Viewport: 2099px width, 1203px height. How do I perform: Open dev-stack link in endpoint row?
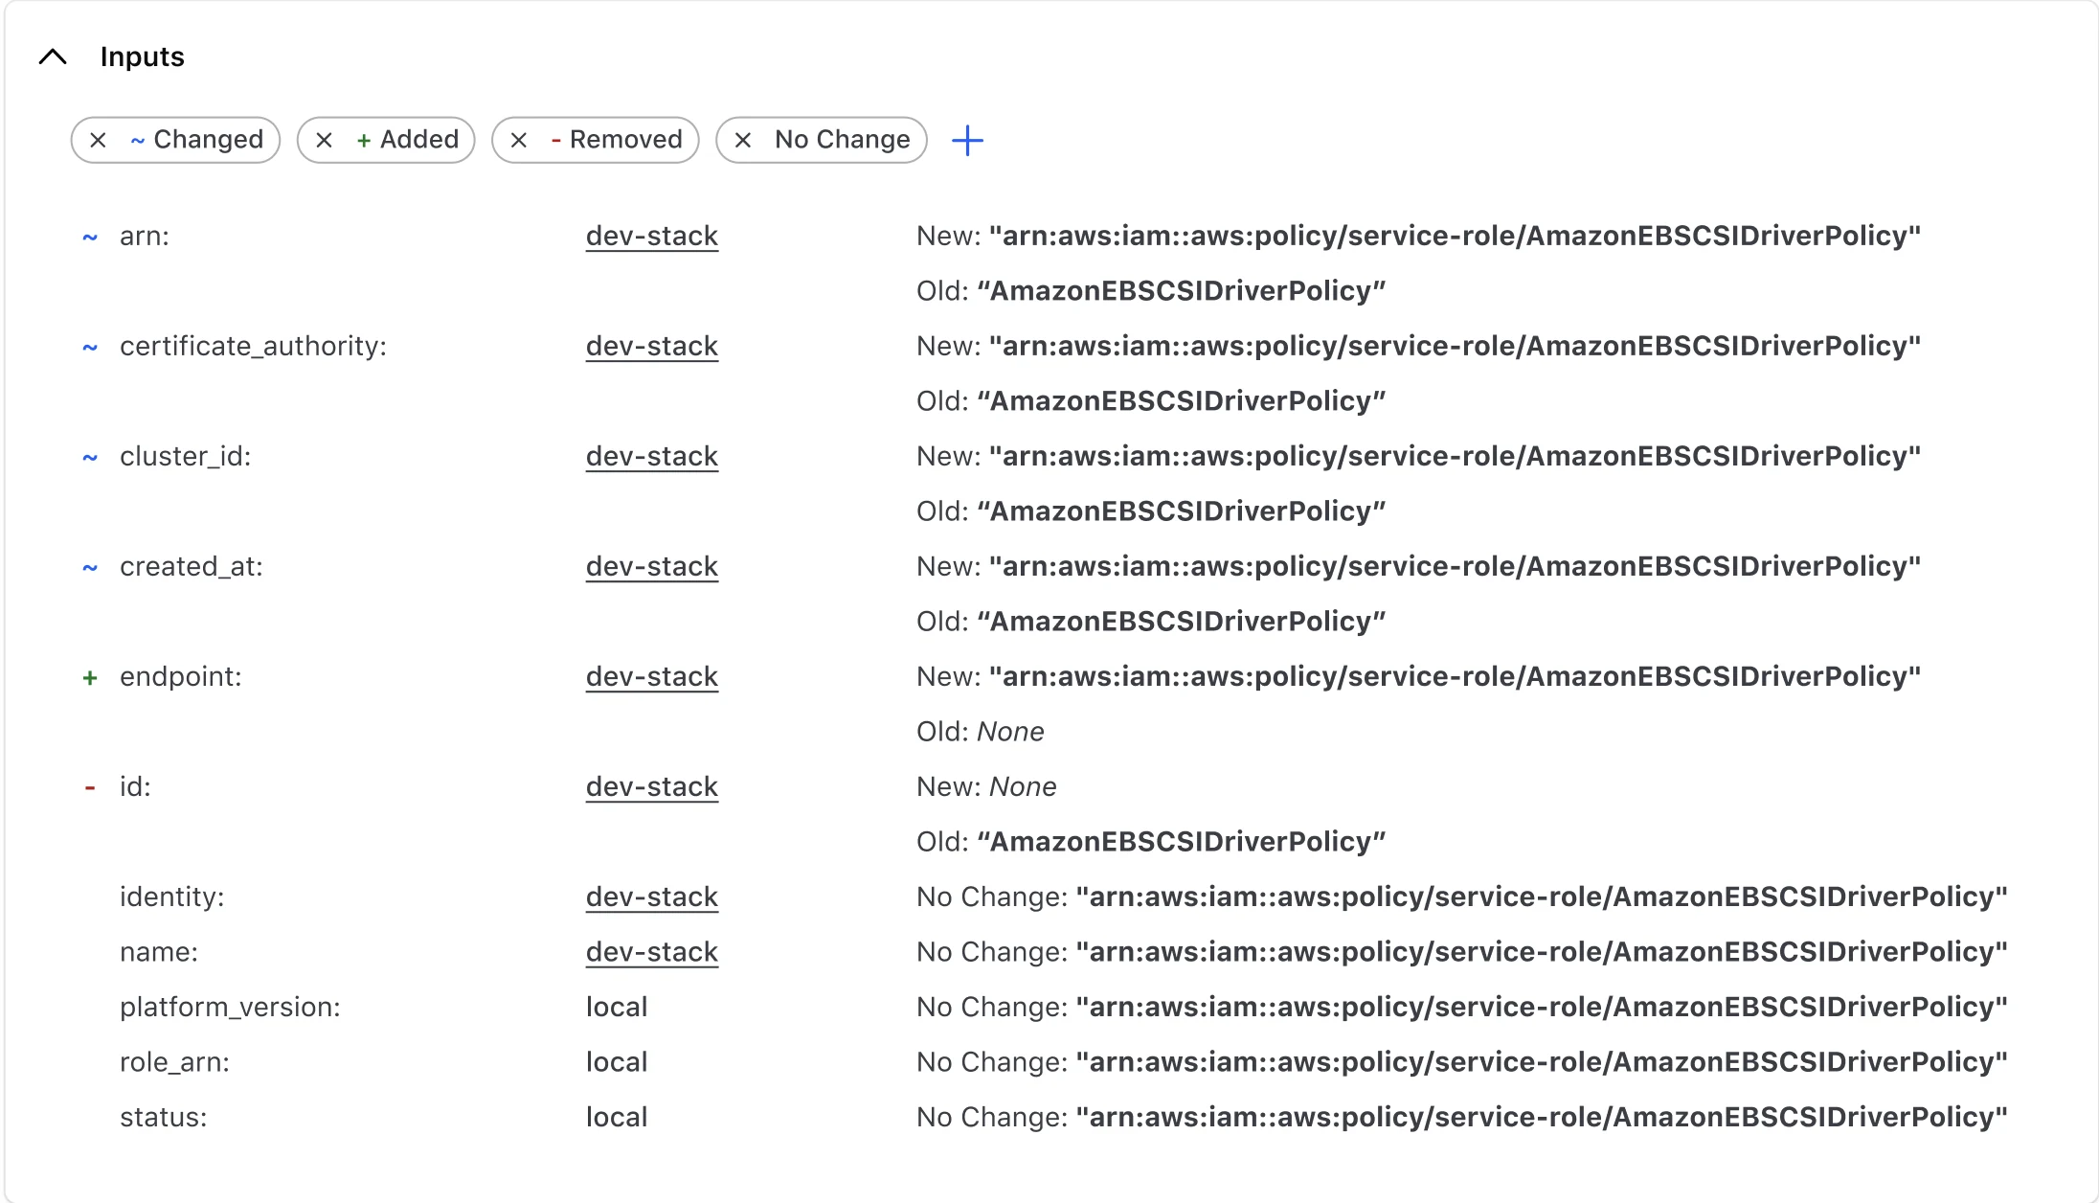(652, 677)
